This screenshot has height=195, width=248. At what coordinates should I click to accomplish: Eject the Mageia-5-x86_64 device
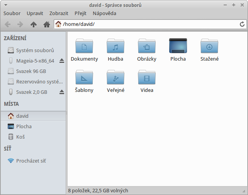(62, 61)
